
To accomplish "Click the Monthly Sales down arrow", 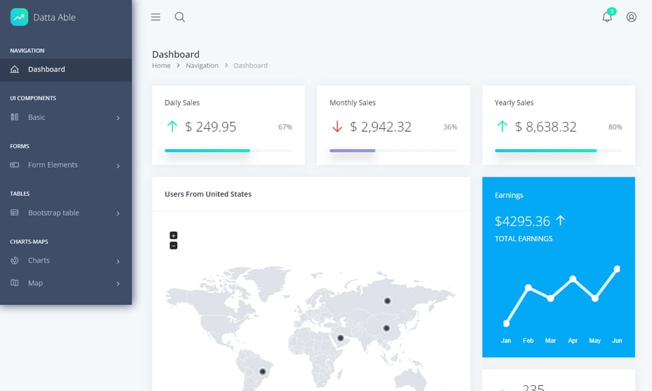I will [337, 126].
